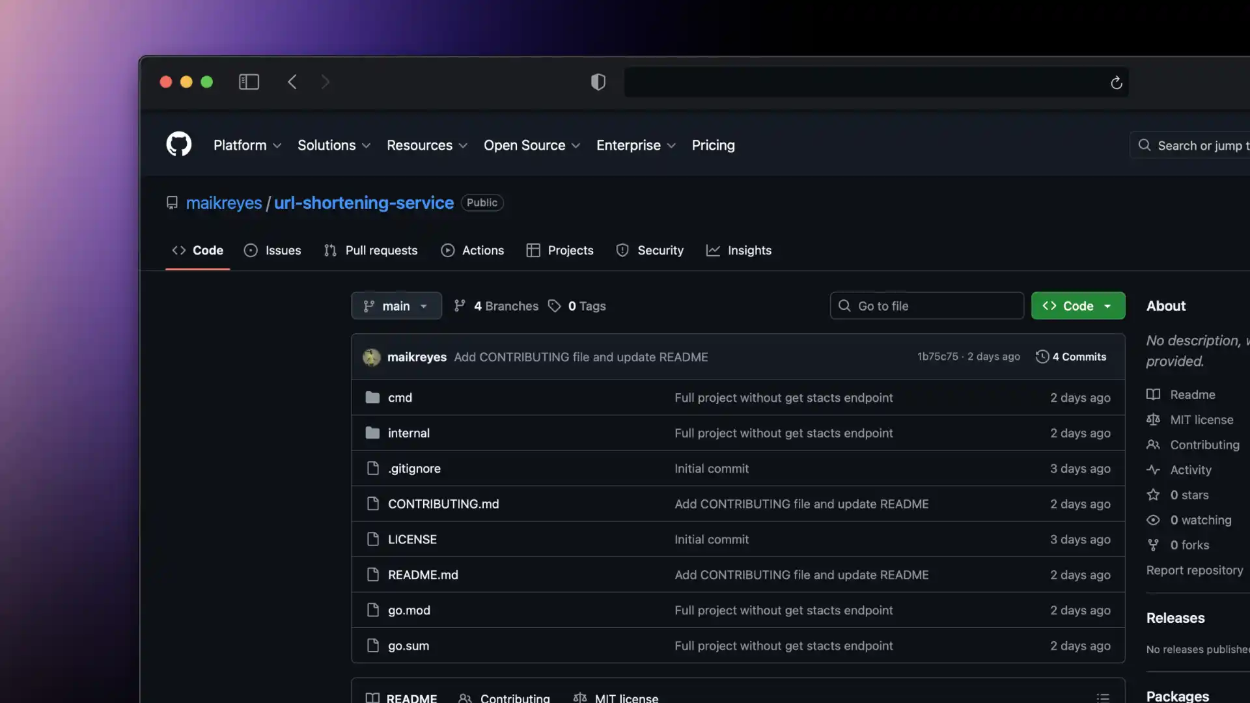This screenshot has height=703, width=1250.
Task: Switch to the Issues tab
Action: (272, 251)
